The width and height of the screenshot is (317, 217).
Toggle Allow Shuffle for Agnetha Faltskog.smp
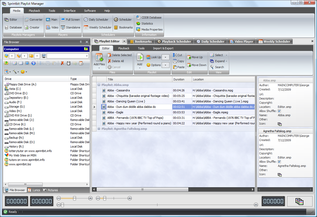point(279,162)
